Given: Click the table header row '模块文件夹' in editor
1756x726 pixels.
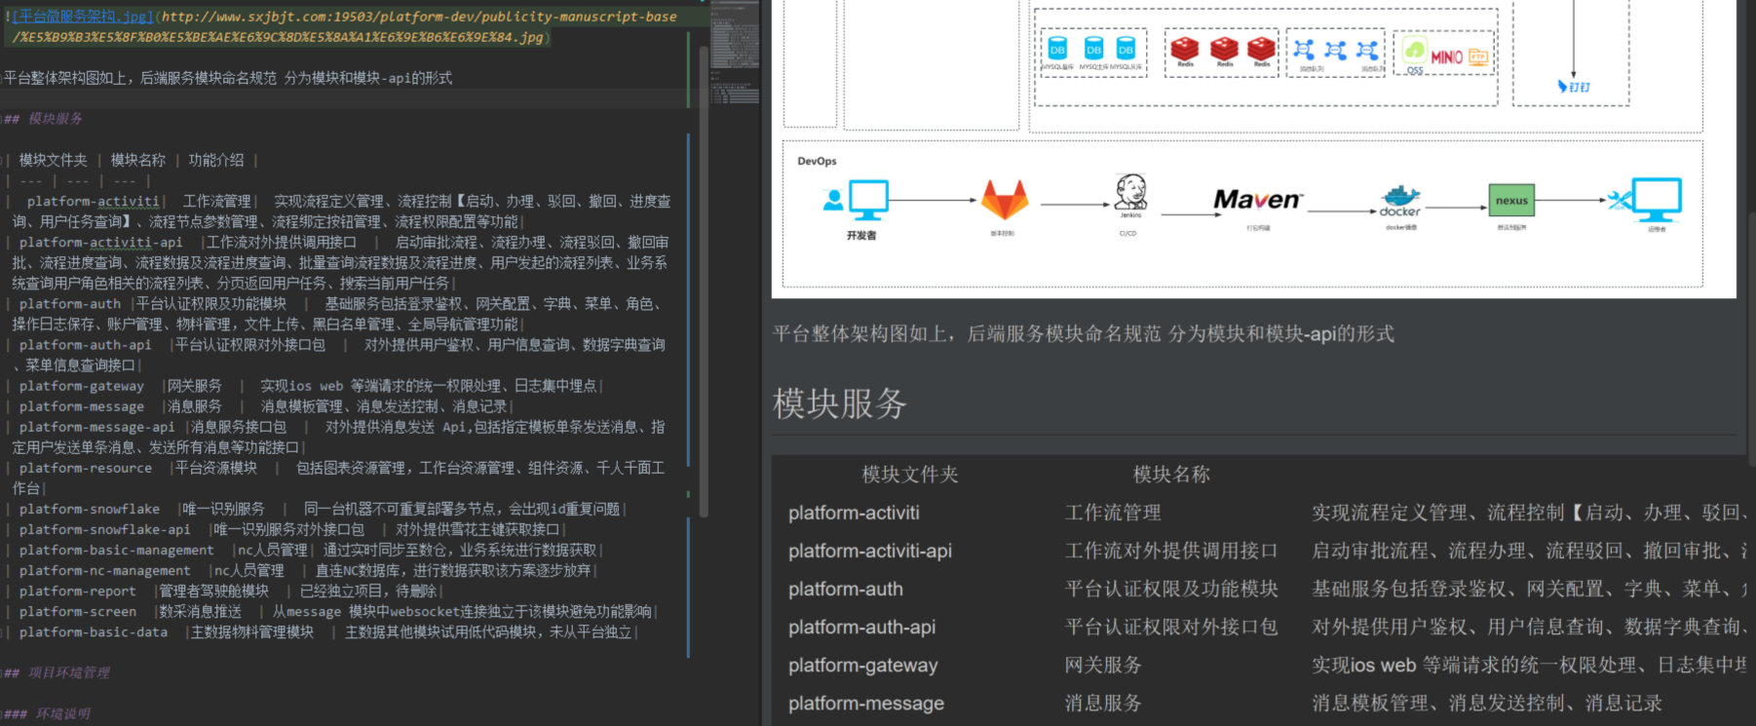Looking at the screenshot, I should (x=132, y=160).
